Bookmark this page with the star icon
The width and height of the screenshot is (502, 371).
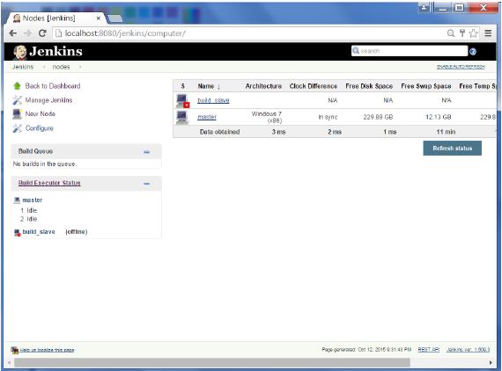[473, 33]
